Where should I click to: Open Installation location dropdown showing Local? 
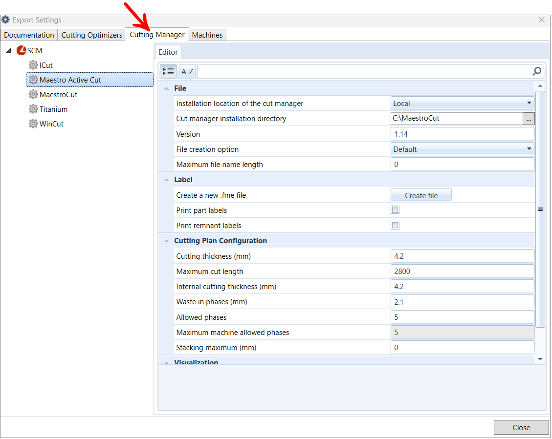click(462, 104)
